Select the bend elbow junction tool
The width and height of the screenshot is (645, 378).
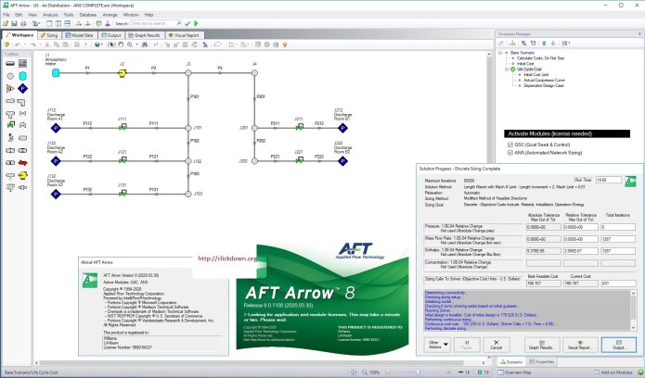(22, 101)
